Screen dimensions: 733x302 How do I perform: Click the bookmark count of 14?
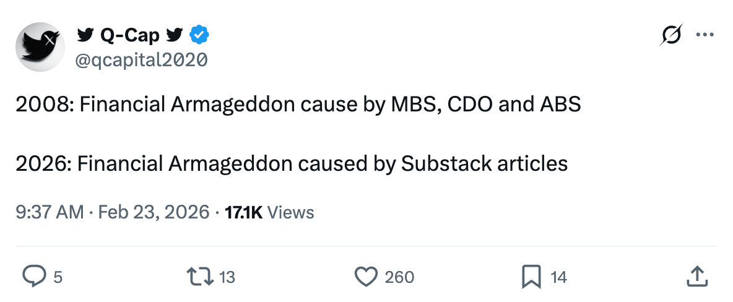[x=558, y=277]
